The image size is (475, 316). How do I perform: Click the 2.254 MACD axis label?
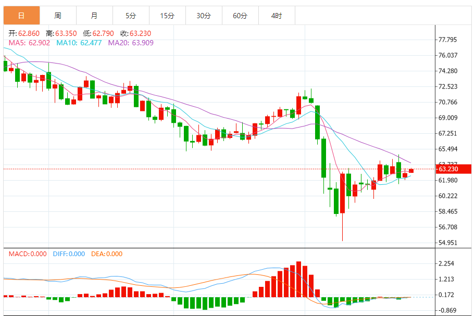446,263
